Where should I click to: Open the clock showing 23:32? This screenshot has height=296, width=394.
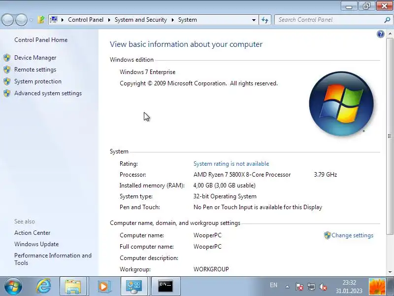[349, 287]
